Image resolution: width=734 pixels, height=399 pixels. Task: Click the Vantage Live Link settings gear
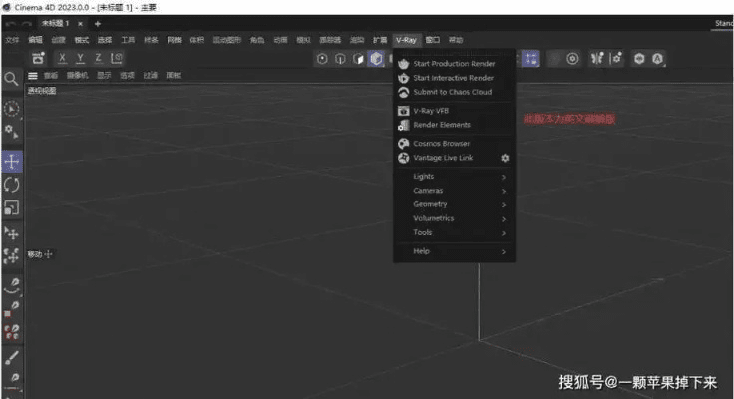coord(505,158)
